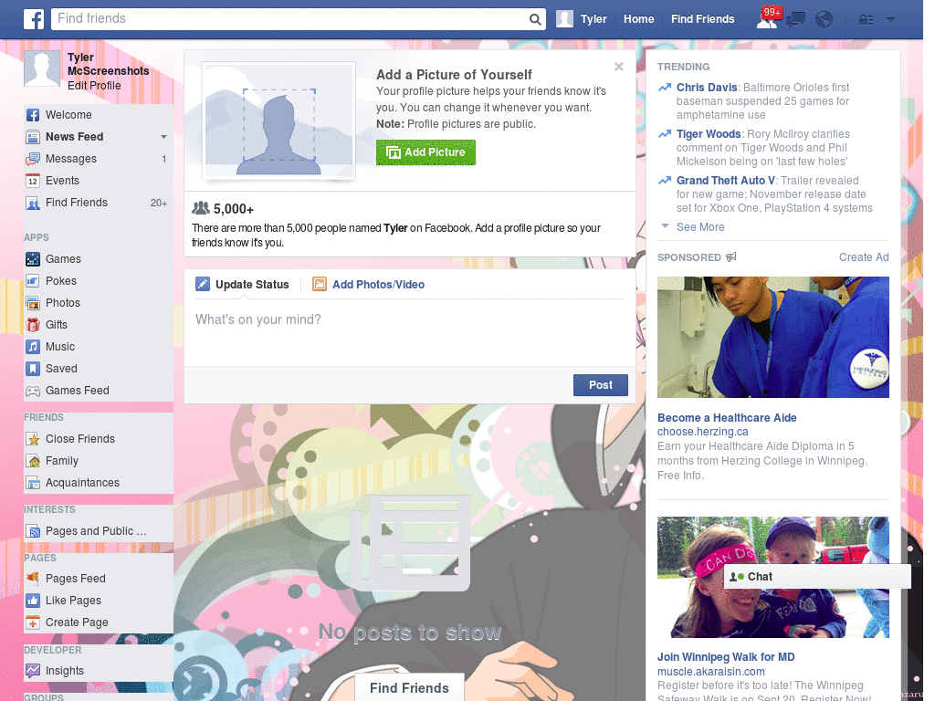The width and height of the screenshot is (935, 701).
Task: Click muscle.akaraisin.com ad URL
Action: (710, 672)
